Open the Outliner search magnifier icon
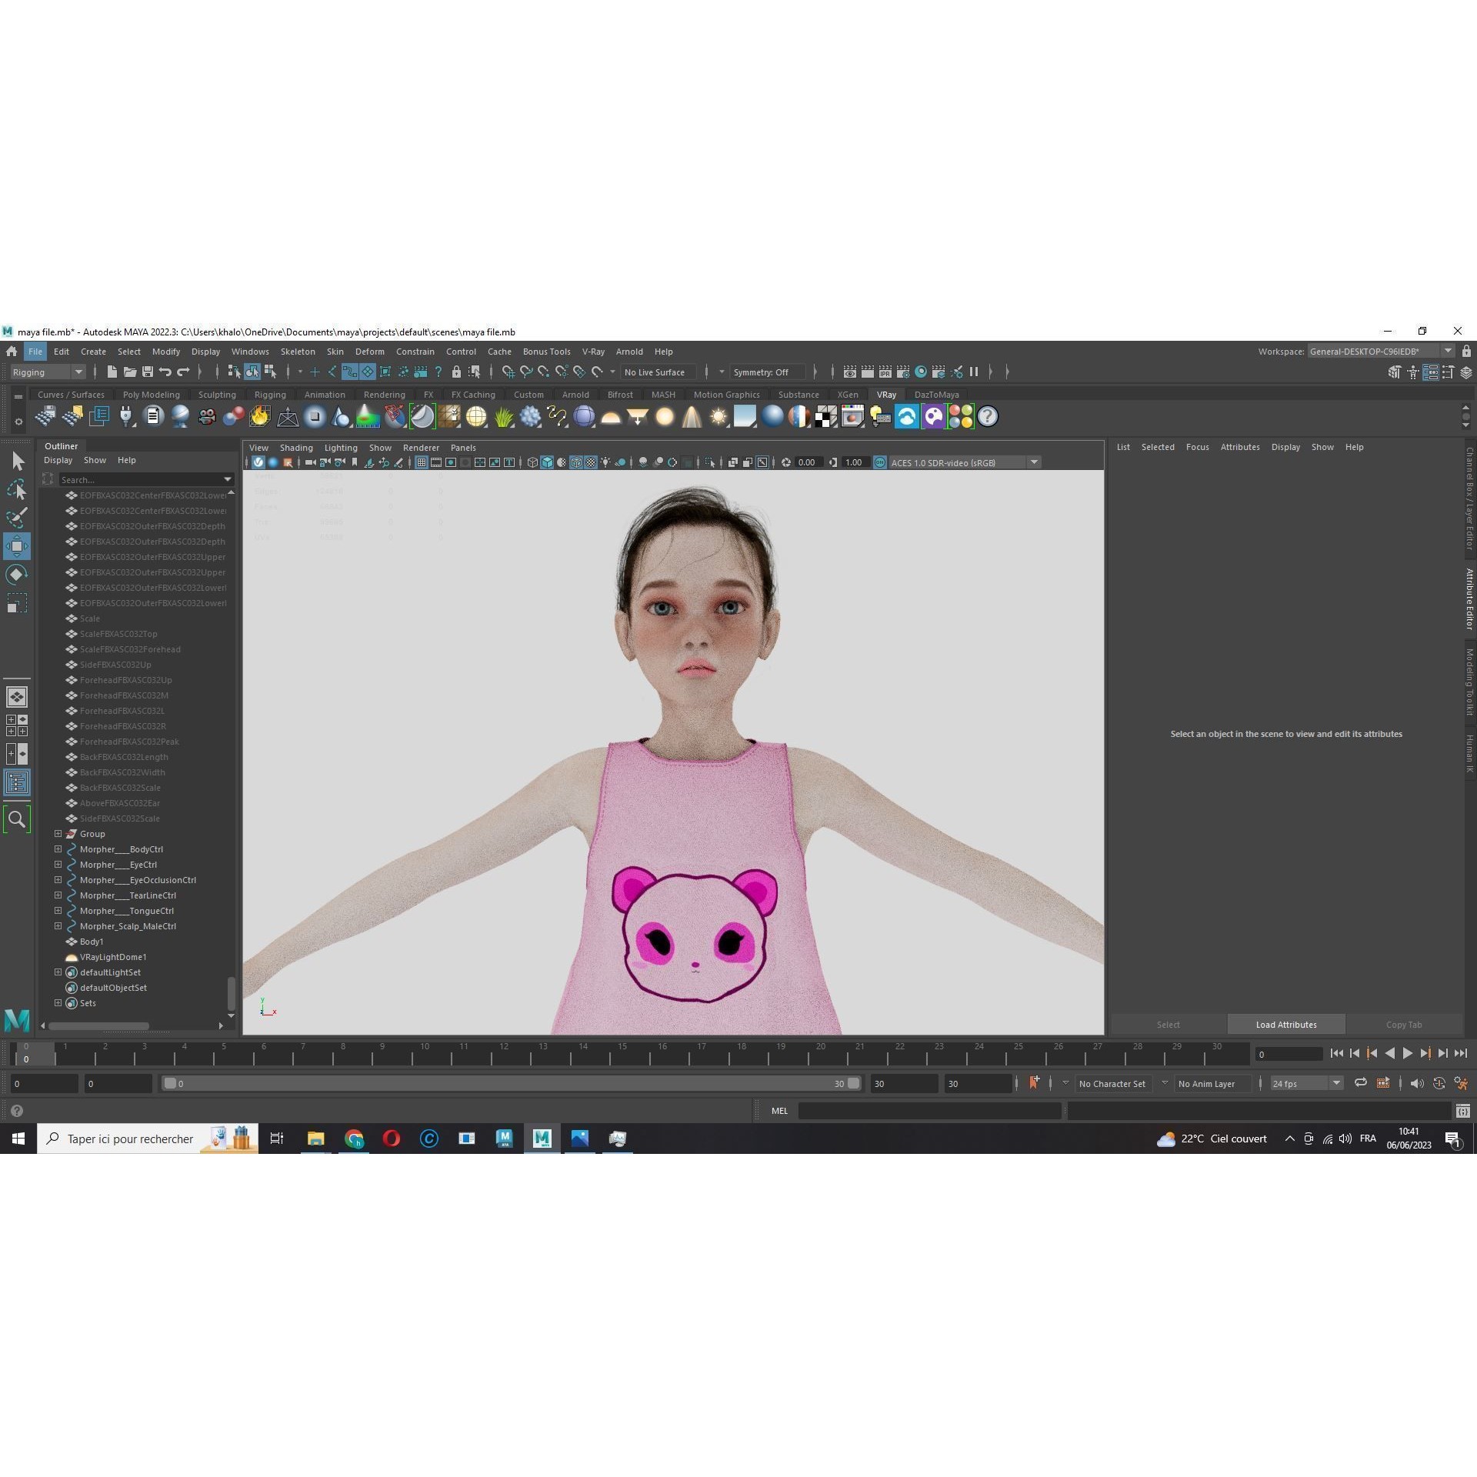The width and height of the screenshot is (1477, 1477). pyautogui.click(x=17, y=819)
